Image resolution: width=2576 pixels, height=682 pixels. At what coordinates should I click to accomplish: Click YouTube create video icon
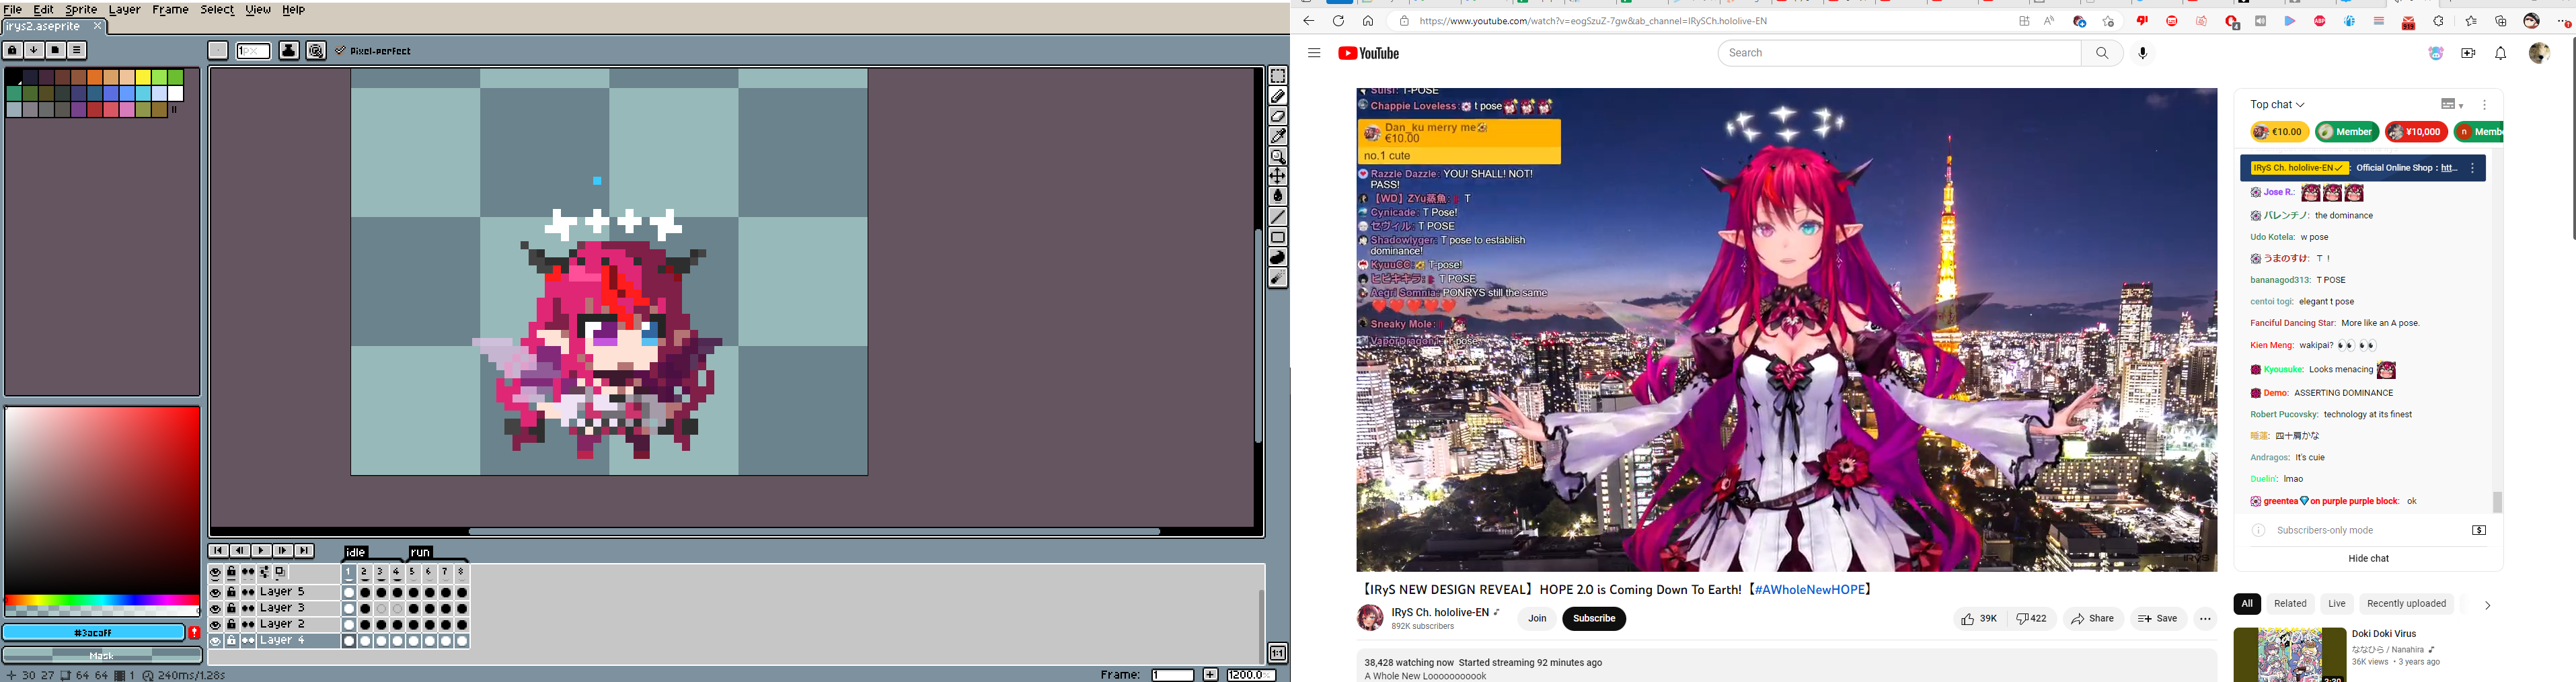click(2468, 53)
